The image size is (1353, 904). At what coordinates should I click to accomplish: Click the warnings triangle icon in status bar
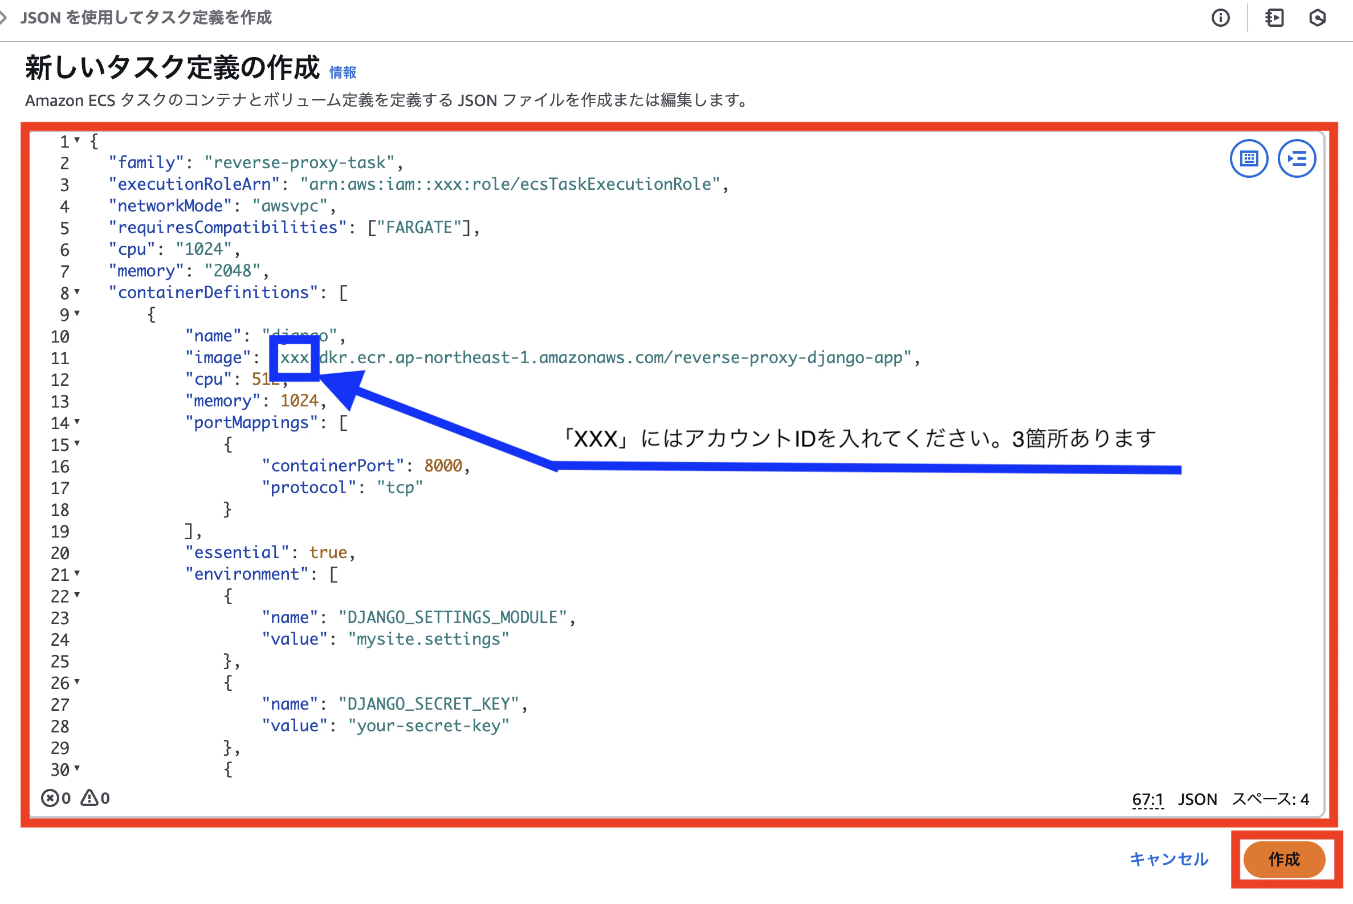point(89,797)
